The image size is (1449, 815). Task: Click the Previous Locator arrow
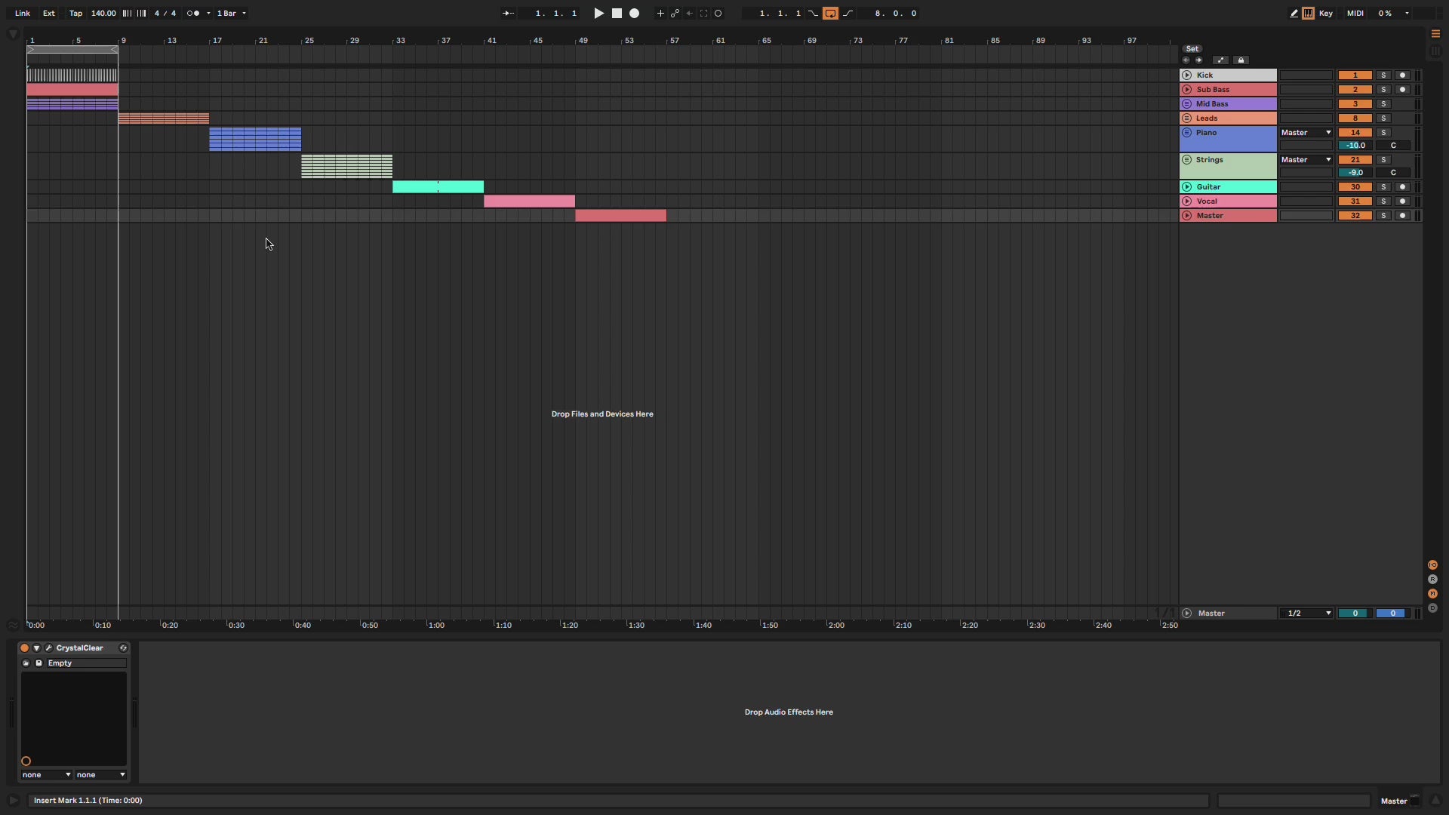coord(1186,60)
